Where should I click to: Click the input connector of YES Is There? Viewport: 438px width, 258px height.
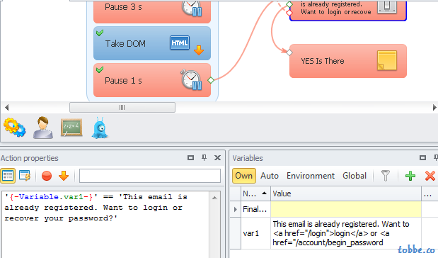tap(289, 52)
